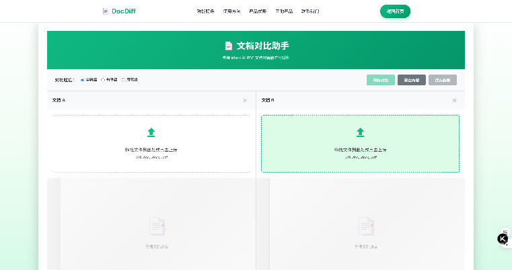Select the first comparison mode radio (selected)
Image resolution: width=512 pixels, height=270 pixels.
(82, 79)
